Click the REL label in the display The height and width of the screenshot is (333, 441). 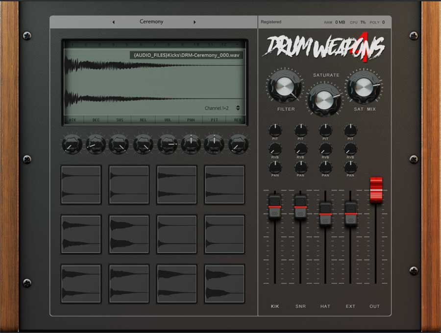(x=143, y=120)
